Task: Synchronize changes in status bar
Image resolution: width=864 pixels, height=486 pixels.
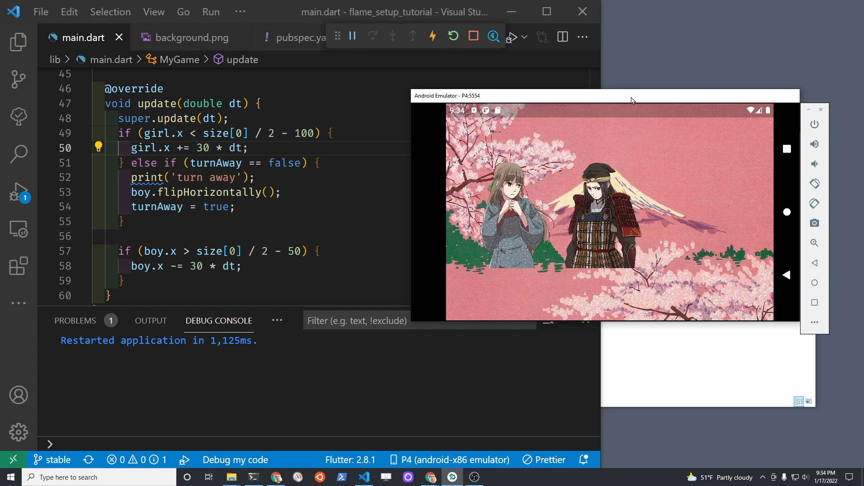Action: [89, 459]
